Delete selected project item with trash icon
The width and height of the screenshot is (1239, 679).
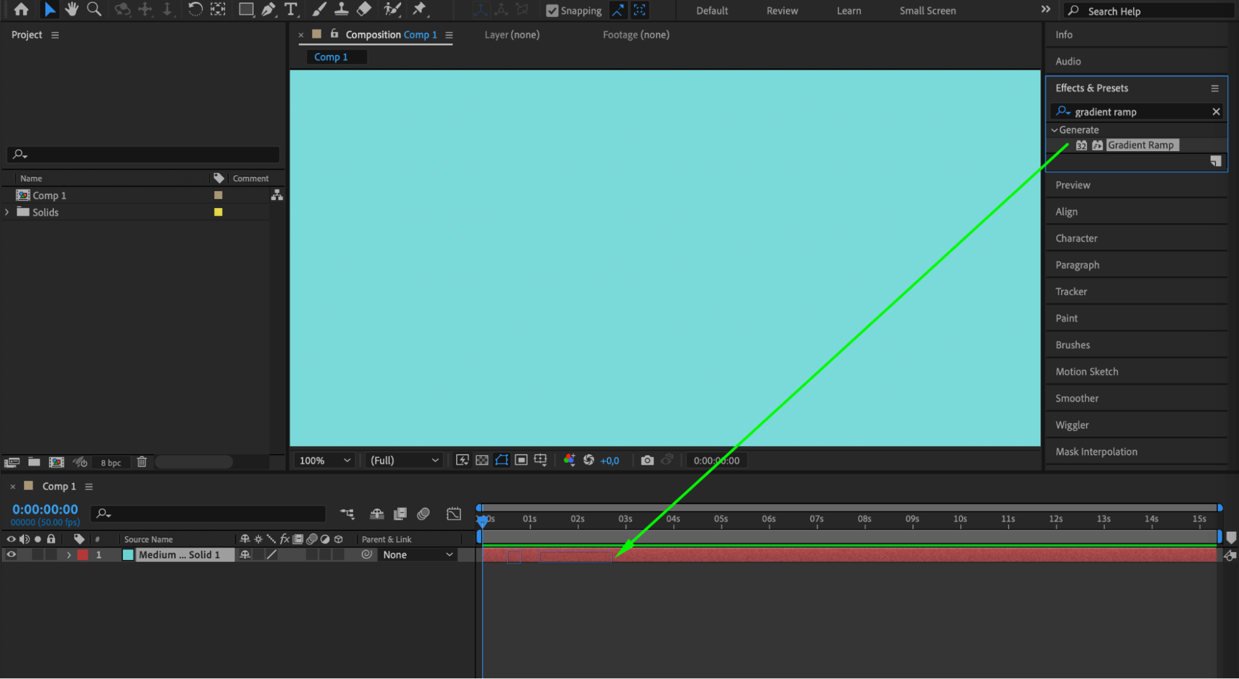pyautogui.click(x=141, y=462)
